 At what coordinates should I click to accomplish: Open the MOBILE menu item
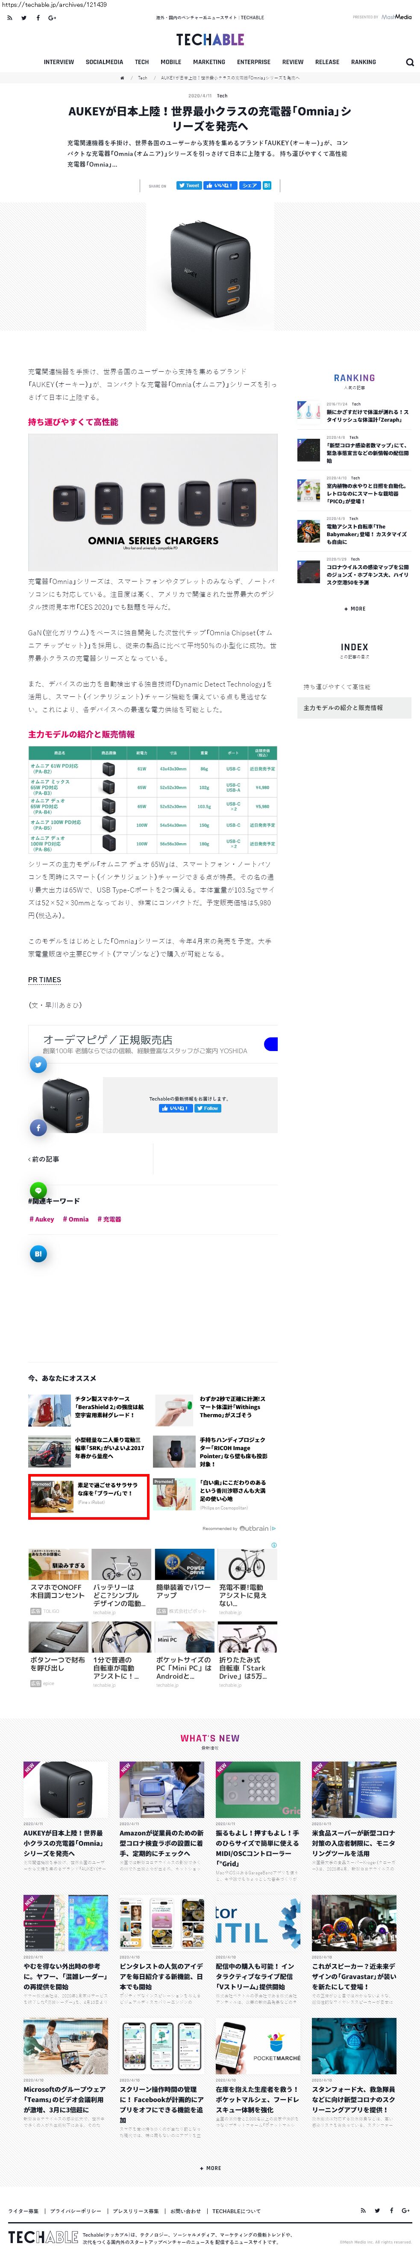coord(171,62)
